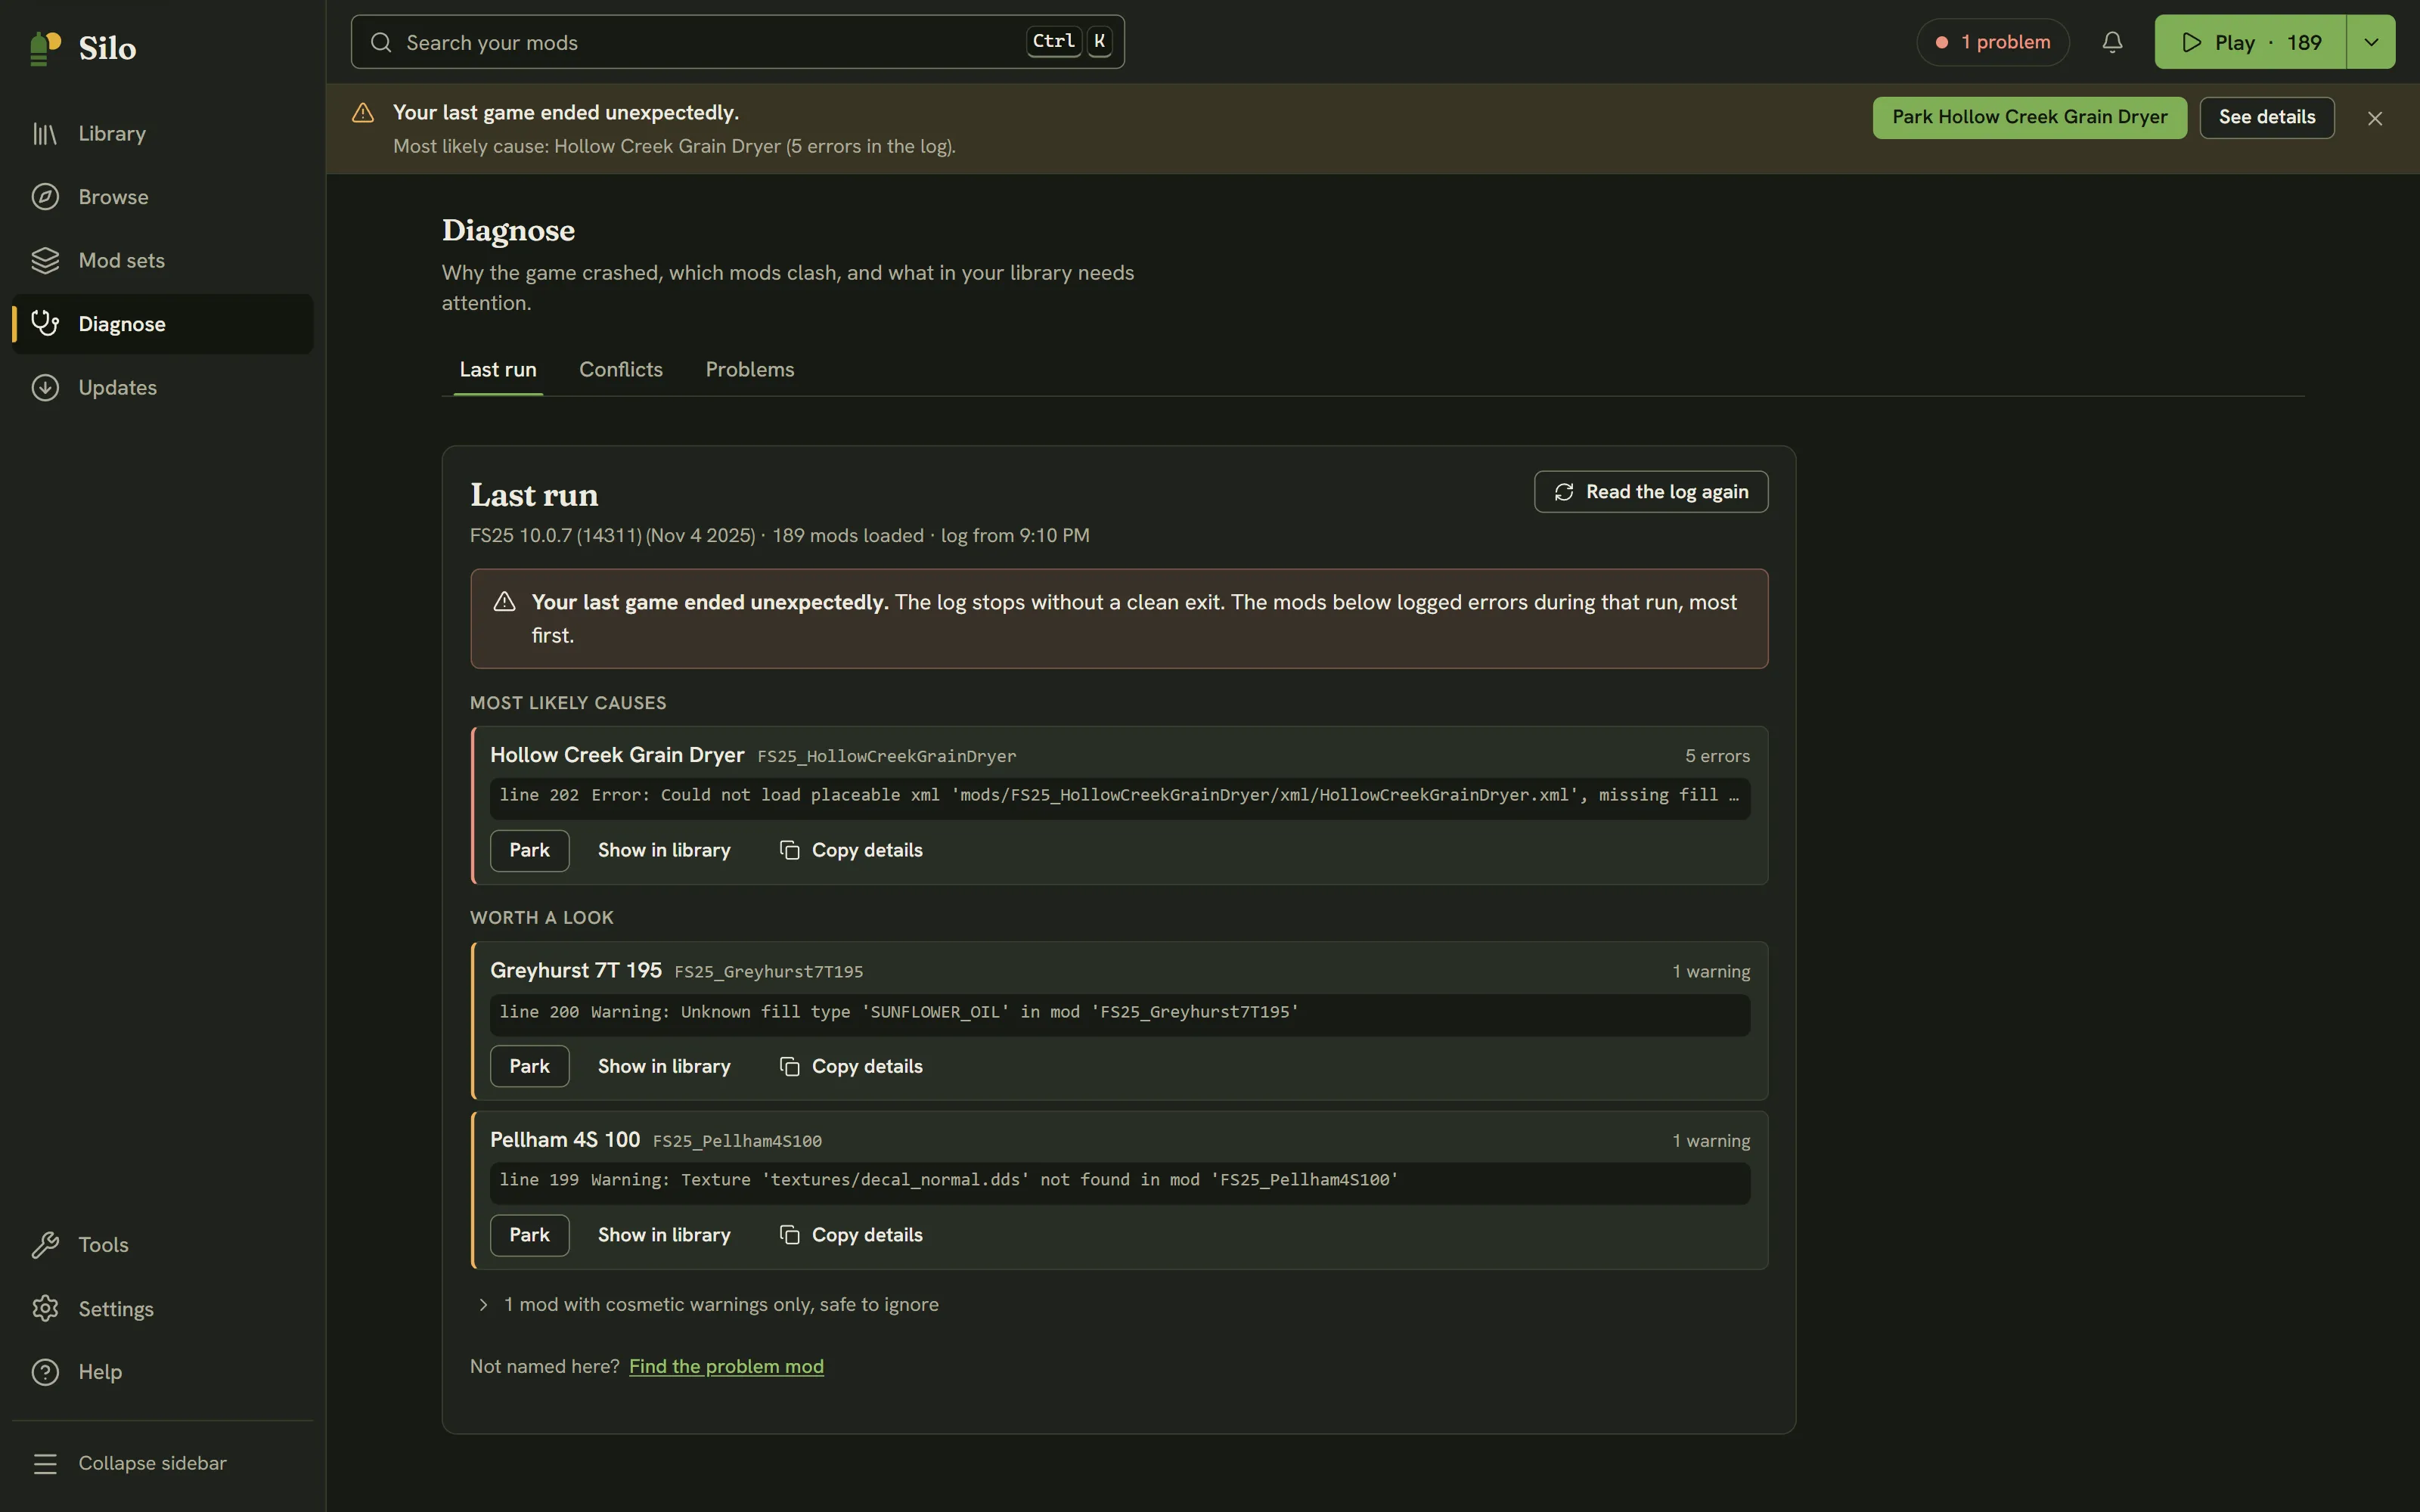Viewport: 2420px width, 1512px height.
Task: Open Help from sidebar
Action: pyautogui.click(x=162, y=1372)
